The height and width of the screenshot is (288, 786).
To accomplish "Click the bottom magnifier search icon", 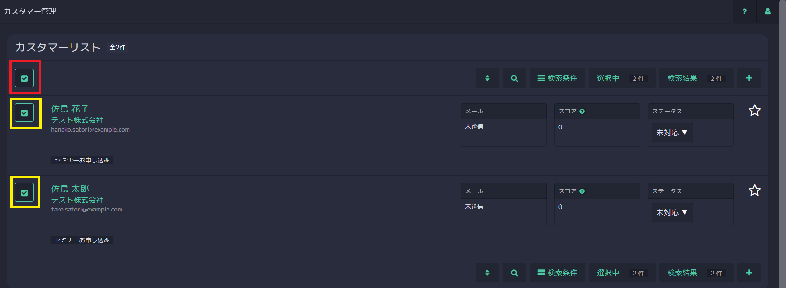I will pyautogui.click(x=514, y=273).
